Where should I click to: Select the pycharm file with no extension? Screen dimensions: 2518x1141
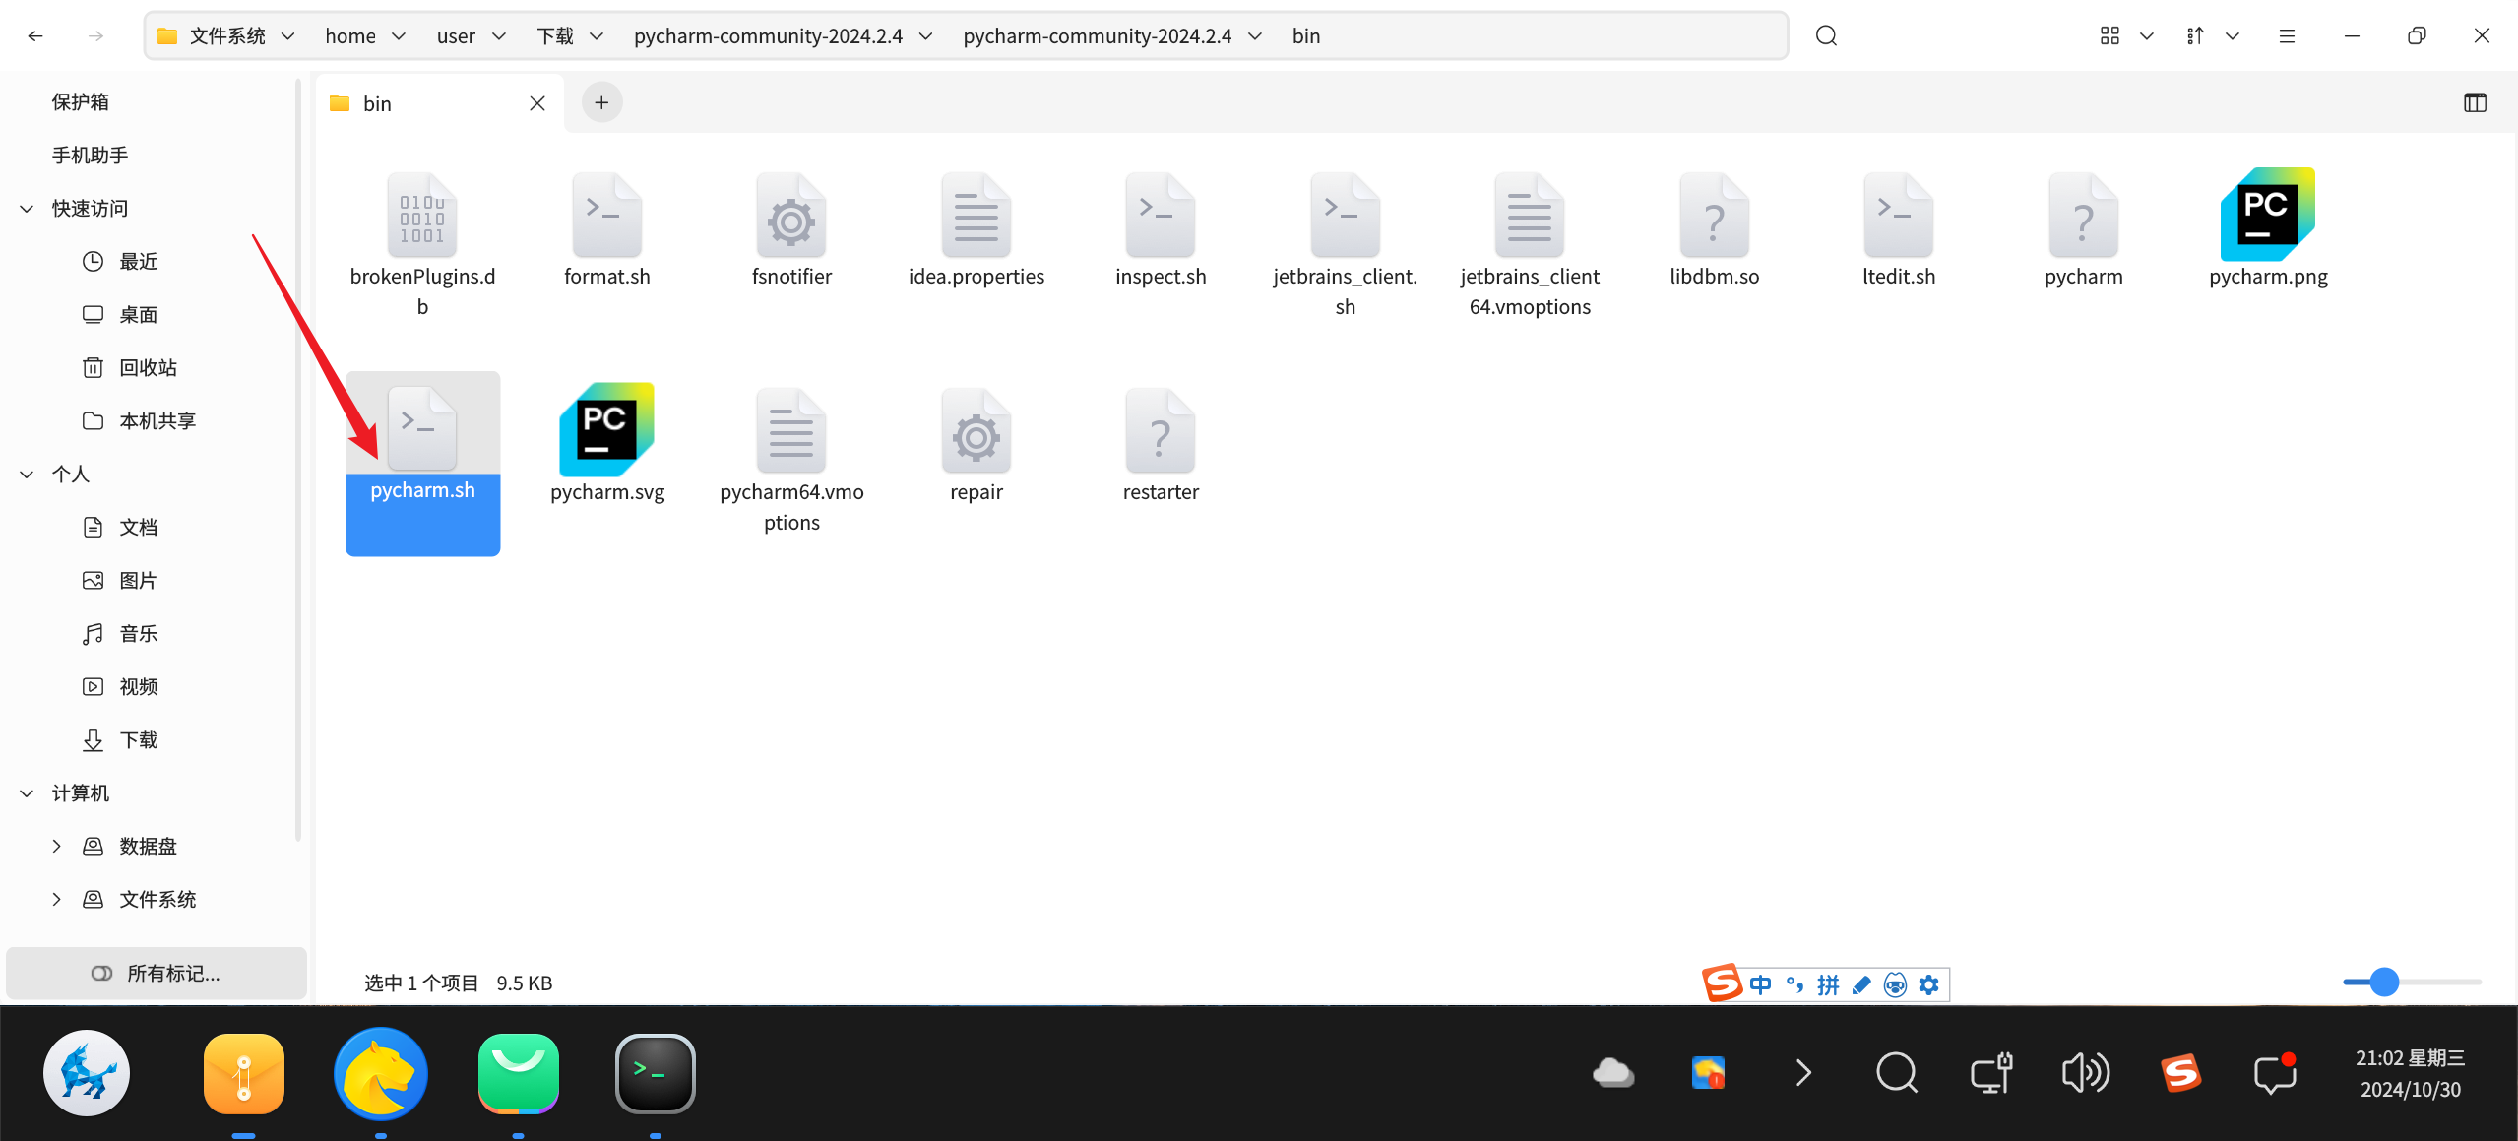2084,229
